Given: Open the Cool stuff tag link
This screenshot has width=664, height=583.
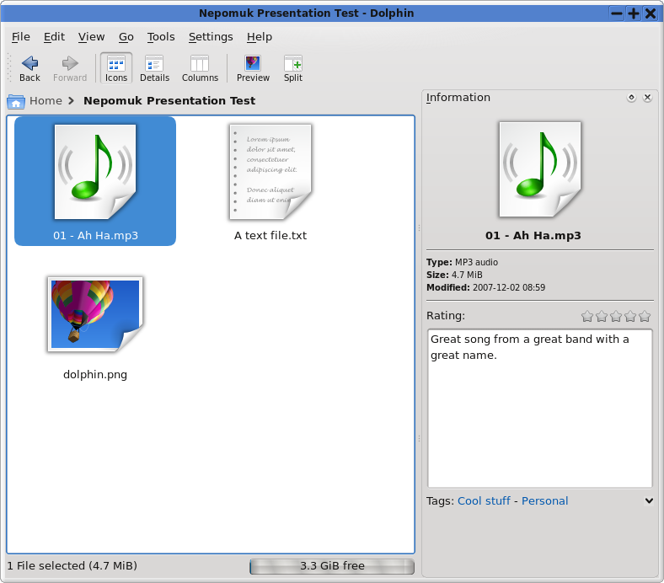Looking at the screenshot, I should tap(484, 500).
